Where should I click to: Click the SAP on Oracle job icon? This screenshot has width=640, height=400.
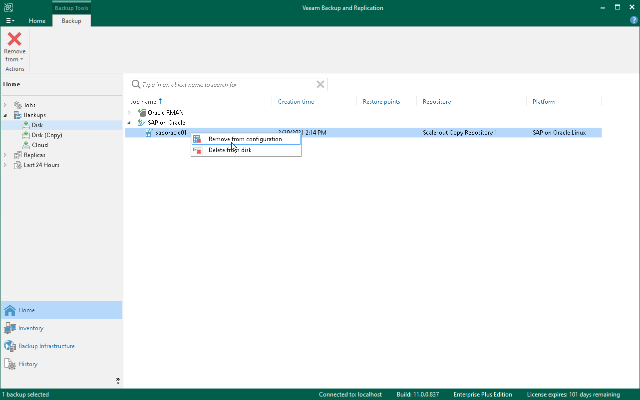tap(141, 123)
